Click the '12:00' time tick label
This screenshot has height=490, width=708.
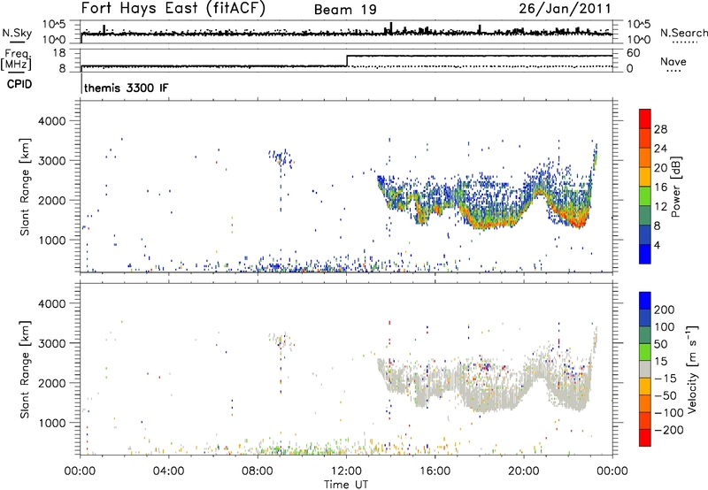(346, 471)
